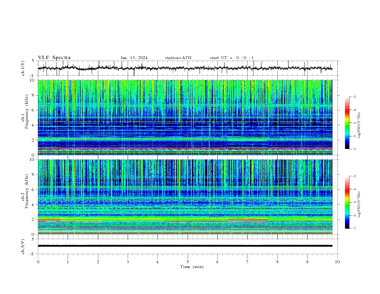This screenshot has width=380, height=294.
Task: Click the time axis tick label "1"
Action: point(68,262)
